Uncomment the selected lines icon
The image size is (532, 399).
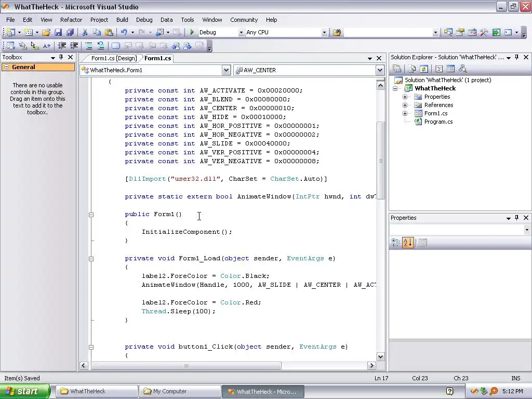click(100, 46)
